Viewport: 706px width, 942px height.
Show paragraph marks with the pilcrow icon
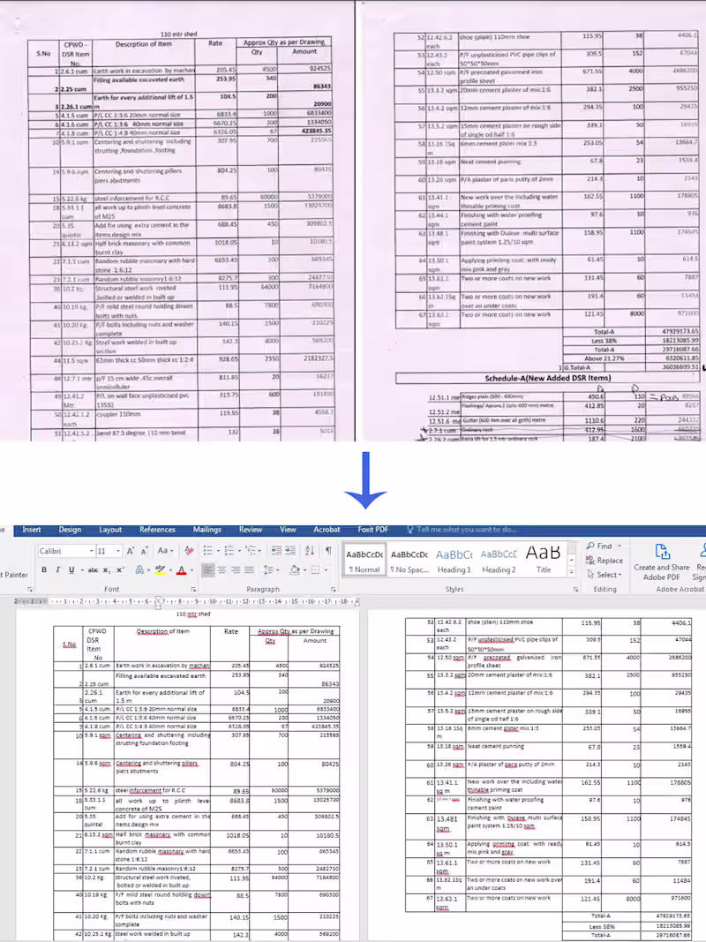[x=327, y=550]
